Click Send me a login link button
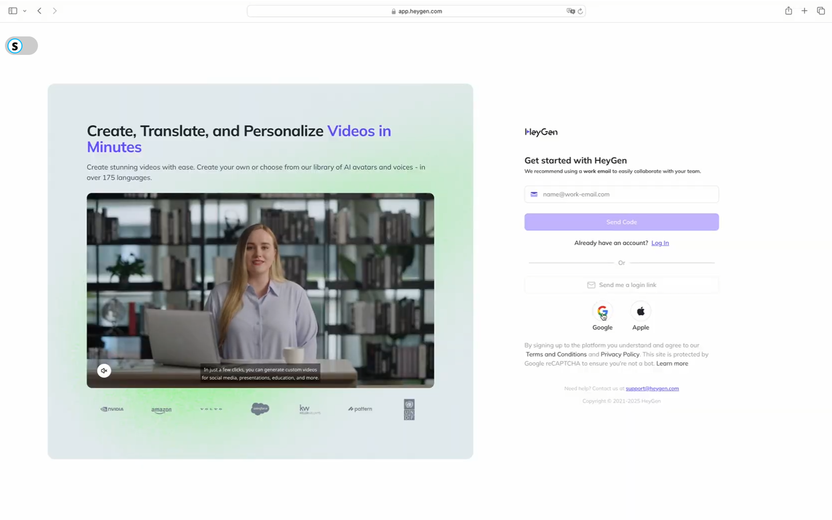832x520 pixels. click(x=621, y=285)
